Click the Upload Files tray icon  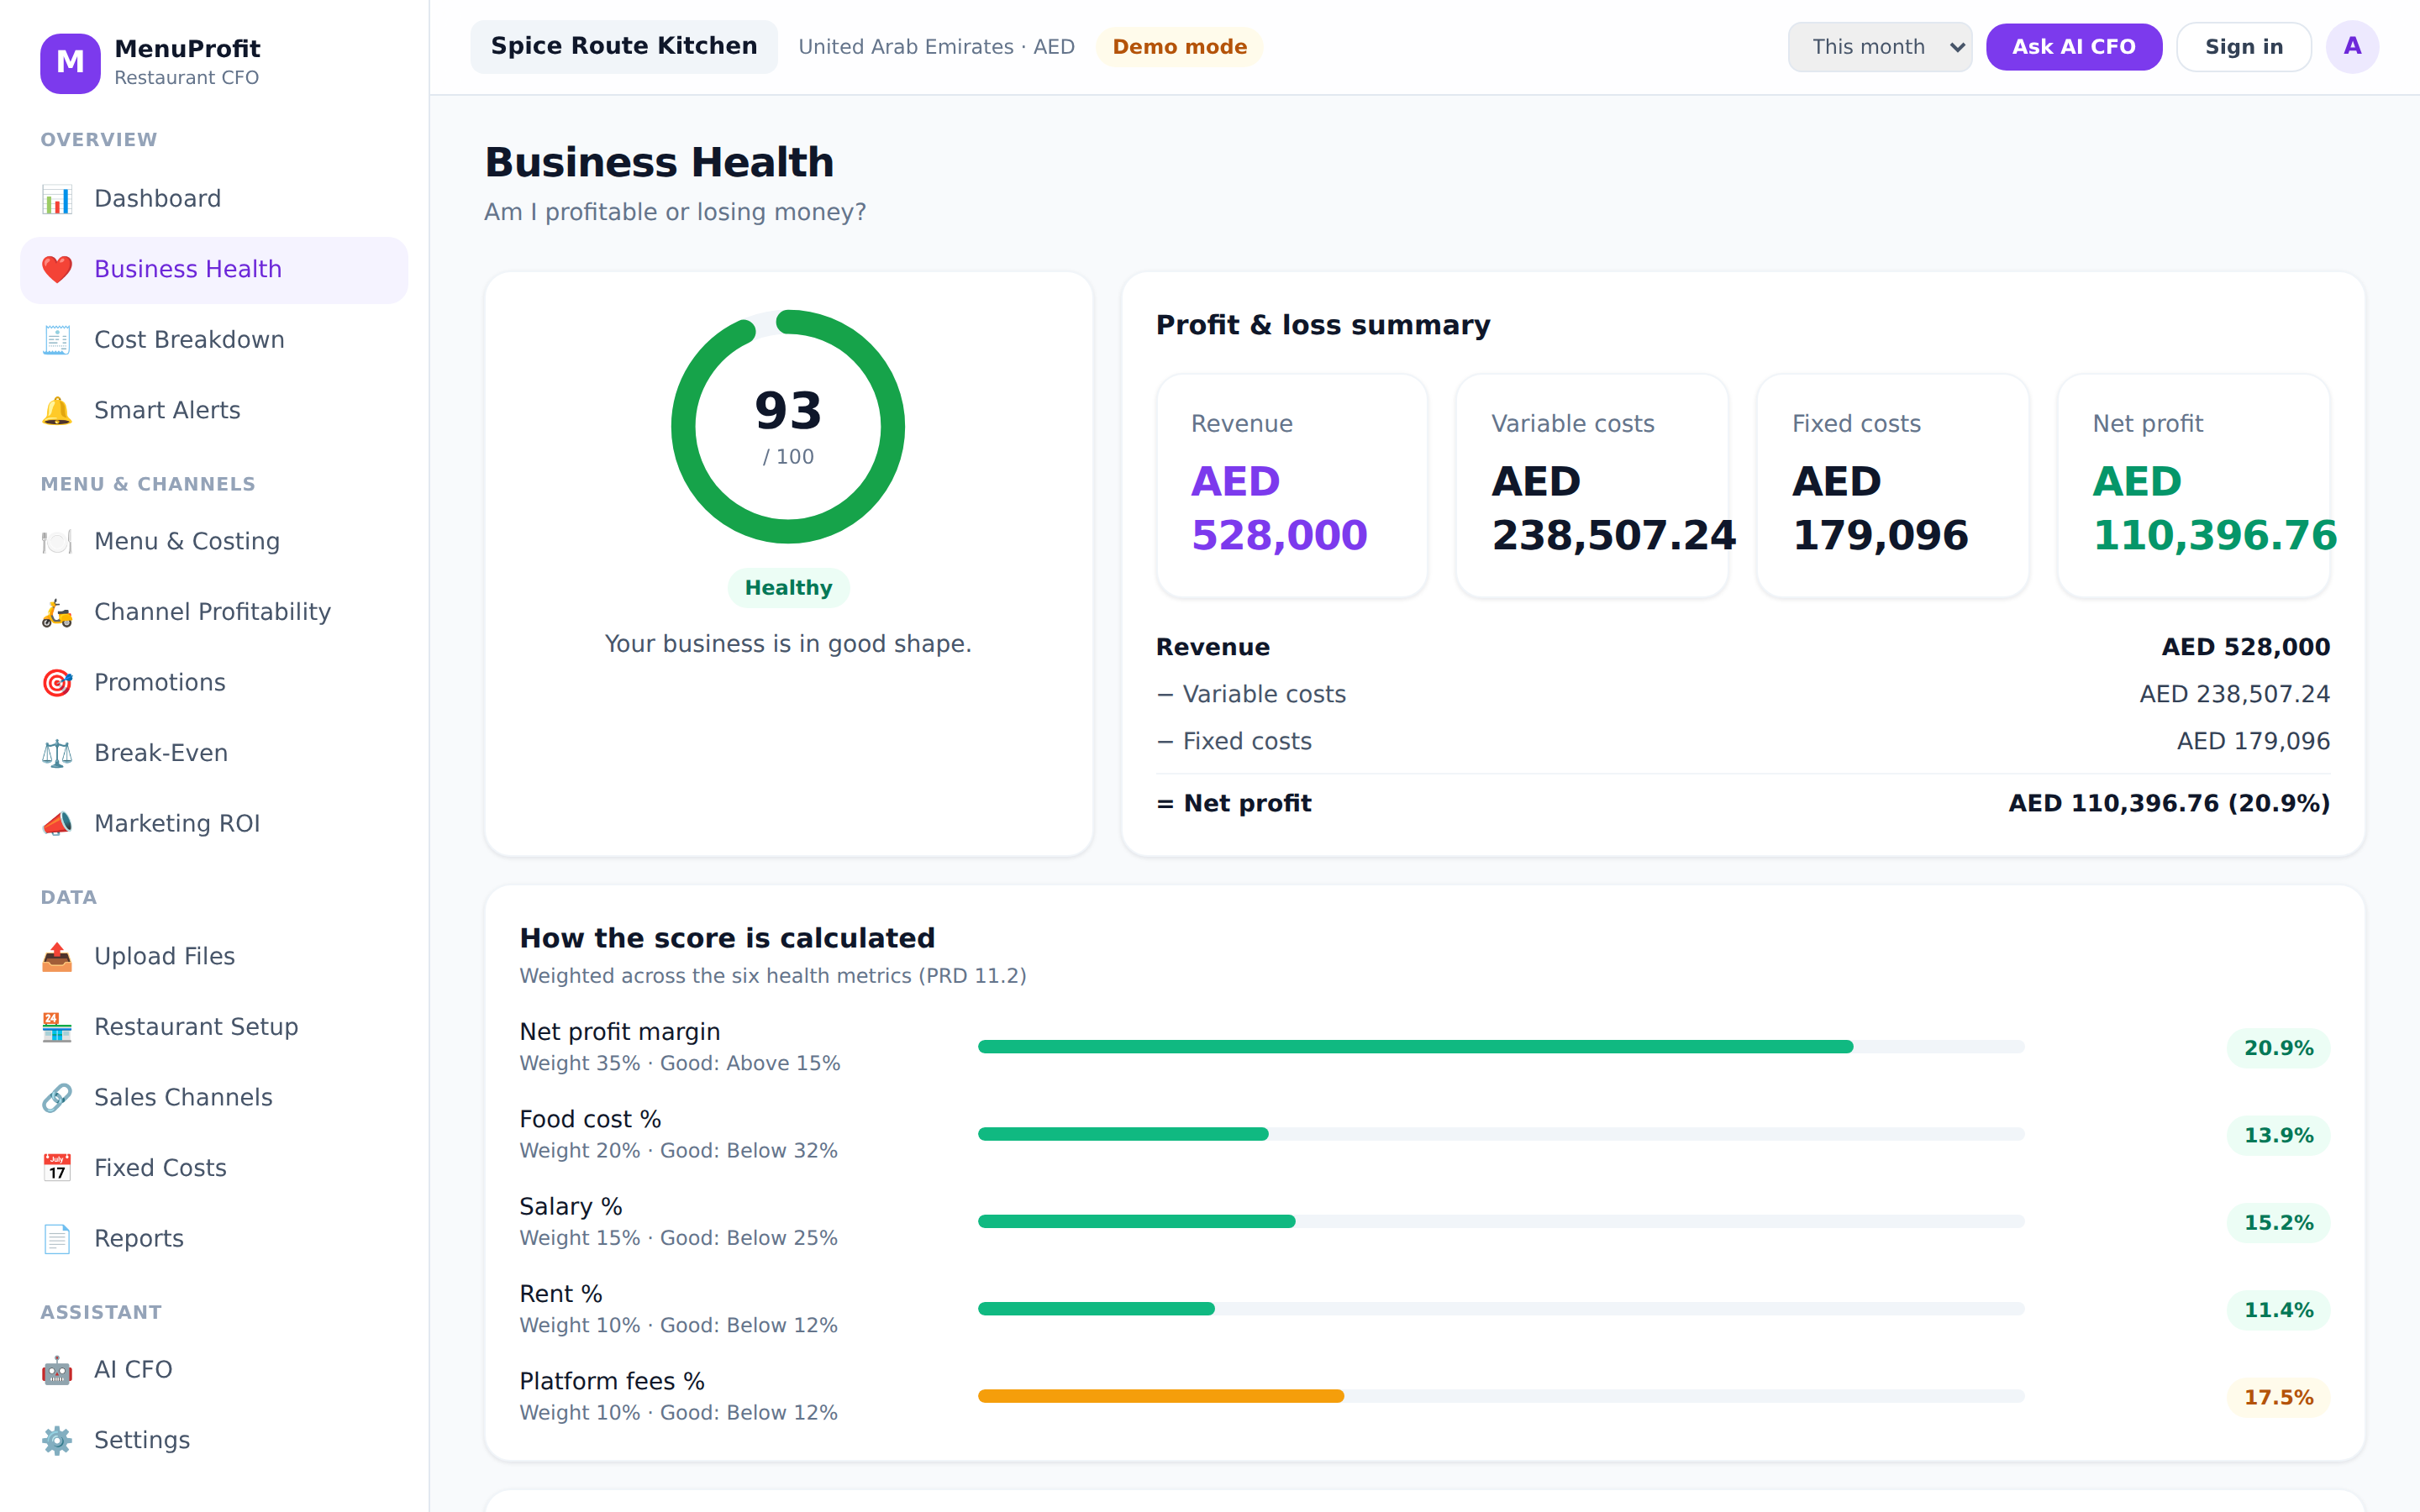point(57,956)
